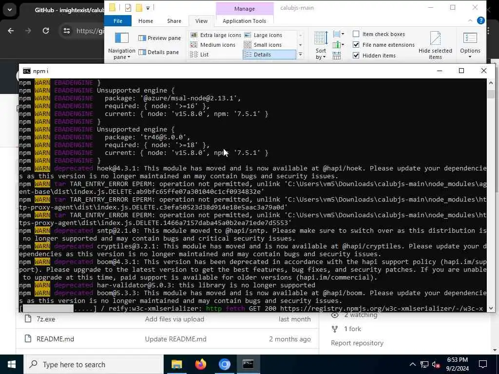This screenshot has height=374, width=499.
Task: Open the Application Tools tab
Action: click(x=244, y=21)
